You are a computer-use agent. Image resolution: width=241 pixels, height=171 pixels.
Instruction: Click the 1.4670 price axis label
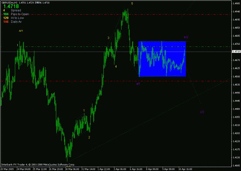(236, 60)
